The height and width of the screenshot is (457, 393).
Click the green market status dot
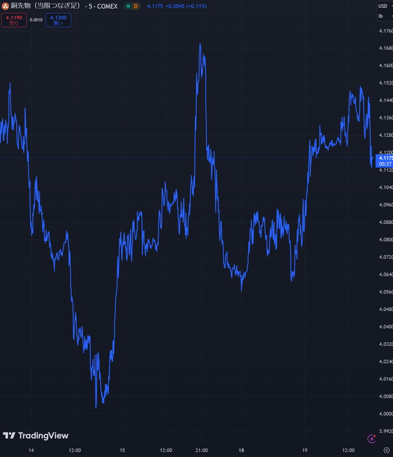[x=128, y=6]
